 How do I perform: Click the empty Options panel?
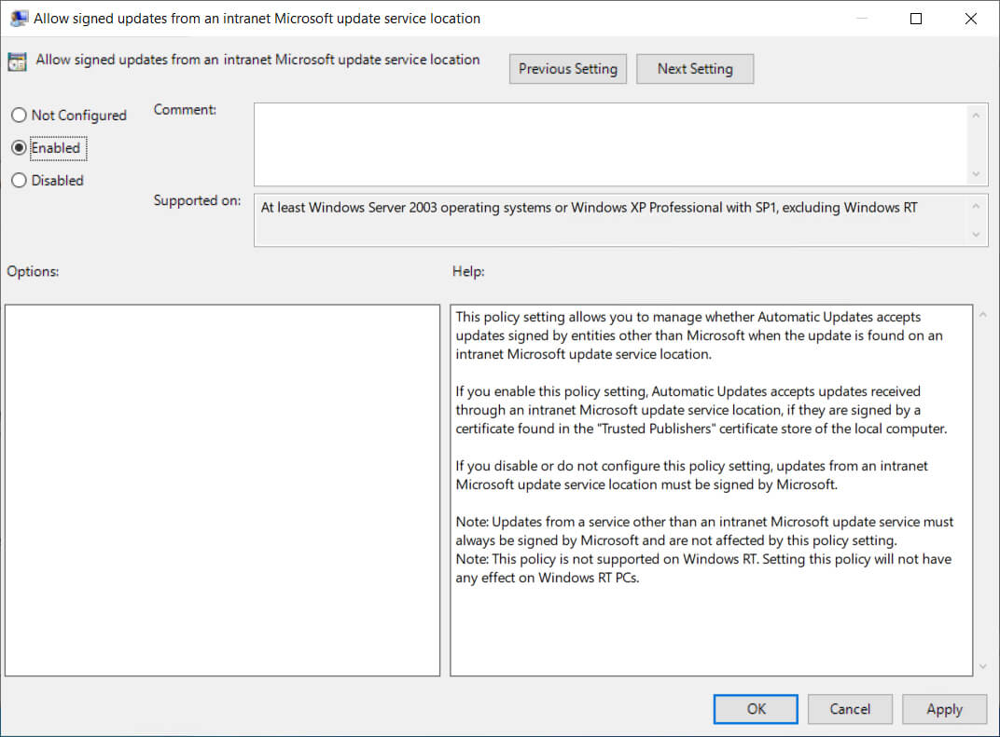(222, 490)
